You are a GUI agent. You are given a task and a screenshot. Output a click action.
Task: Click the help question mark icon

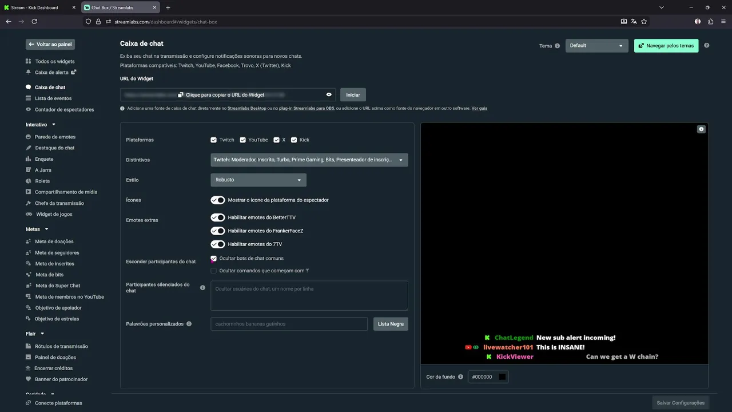point(707,45)
